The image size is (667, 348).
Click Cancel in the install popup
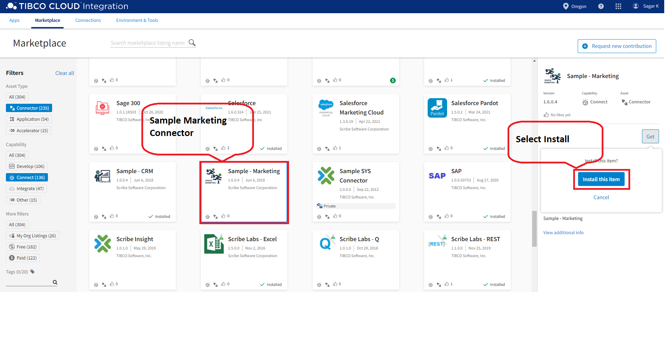coord(601,197)
